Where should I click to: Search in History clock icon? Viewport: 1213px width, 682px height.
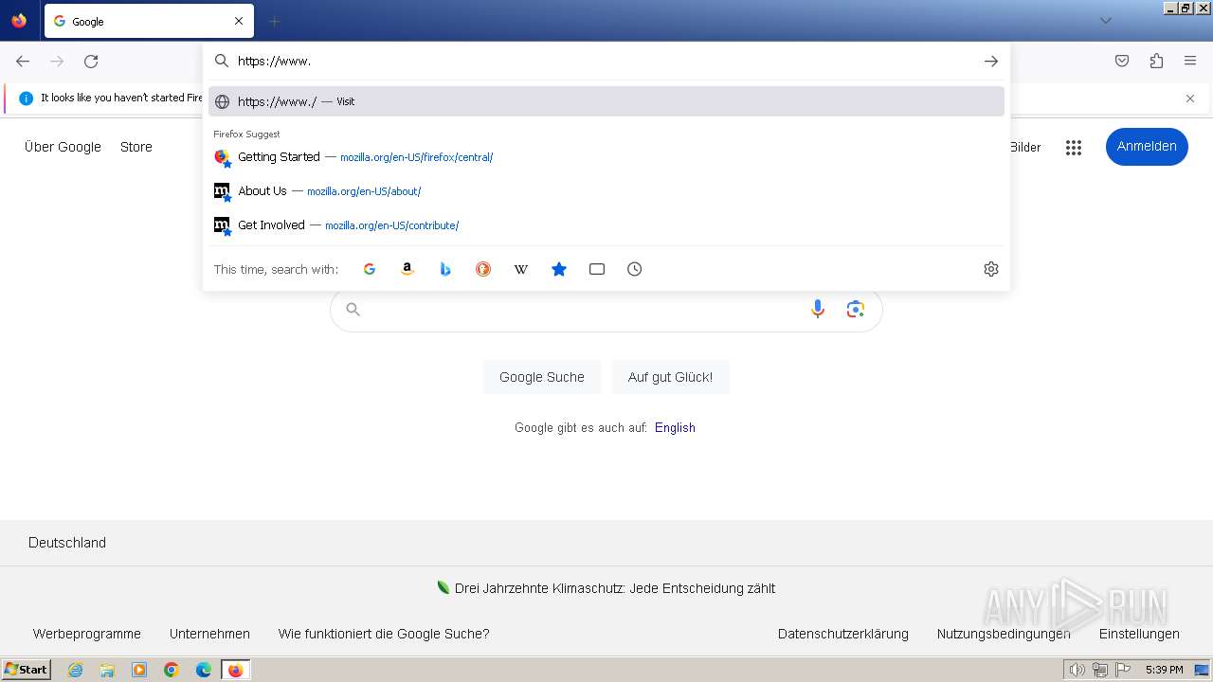coord(635,269)
